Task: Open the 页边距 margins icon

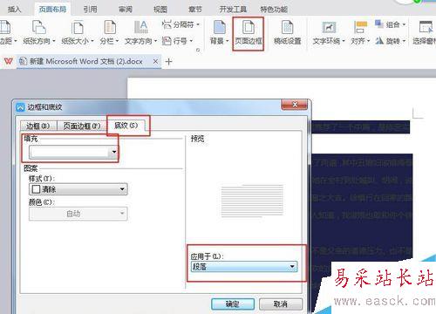Action: [5, 27]
